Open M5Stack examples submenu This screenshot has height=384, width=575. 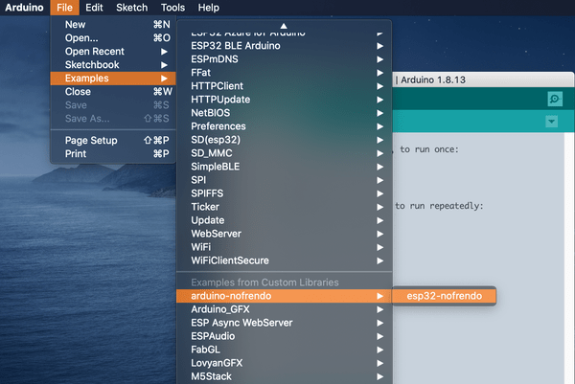(x=285, y=376)
